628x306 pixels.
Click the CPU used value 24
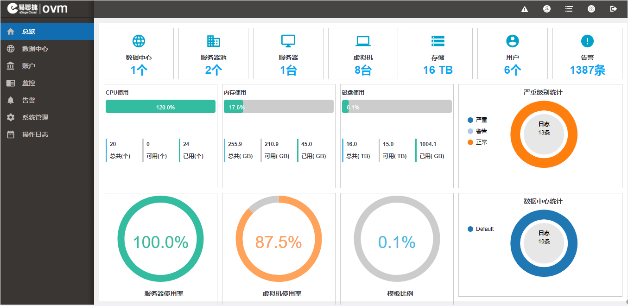click(186, 144)
